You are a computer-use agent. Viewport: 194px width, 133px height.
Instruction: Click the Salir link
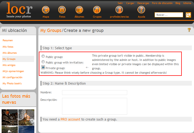pyautogui.click(x=120, y=3)
